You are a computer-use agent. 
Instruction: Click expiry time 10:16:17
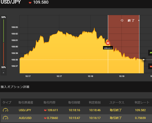click(x=95, y=118)
